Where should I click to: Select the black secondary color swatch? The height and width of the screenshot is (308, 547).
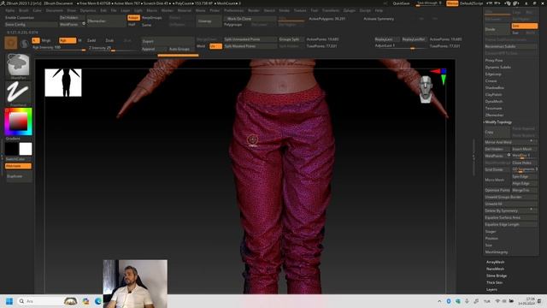pos(11,149)
